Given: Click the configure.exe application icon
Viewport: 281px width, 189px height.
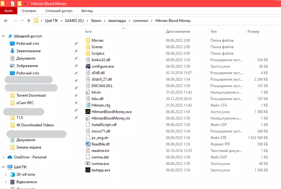Looking at the screenshot, I should [x=88, y=66].
